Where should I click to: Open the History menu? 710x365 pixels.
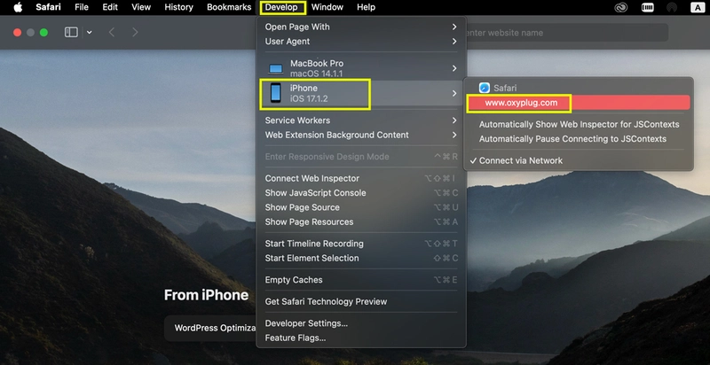tap(181, 7)
